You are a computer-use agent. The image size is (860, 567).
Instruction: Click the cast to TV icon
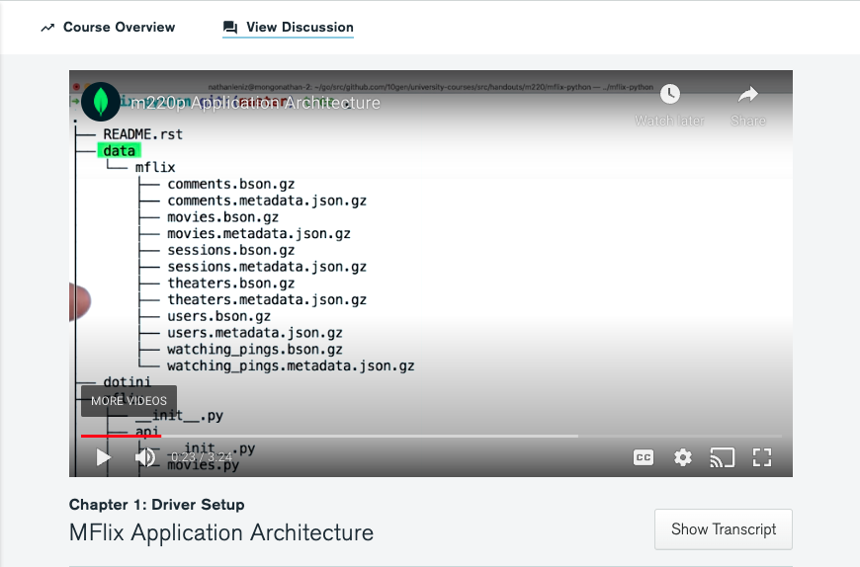723,457
